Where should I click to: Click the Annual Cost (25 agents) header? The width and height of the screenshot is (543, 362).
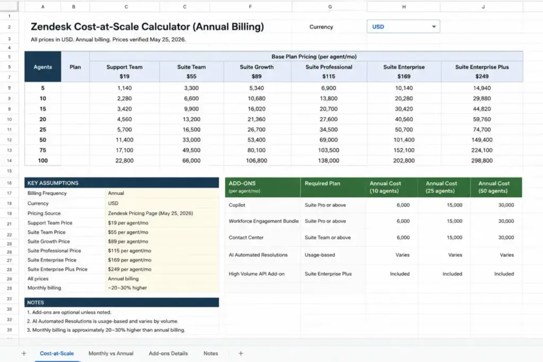click(444, 187)
